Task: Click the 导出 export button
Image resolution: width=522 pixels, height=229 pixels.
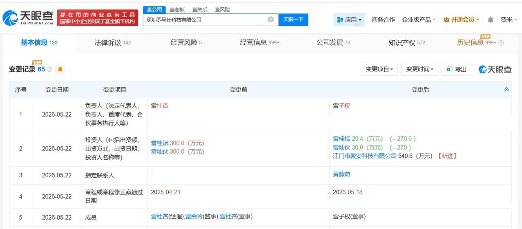Action: (x=457, y=69)
